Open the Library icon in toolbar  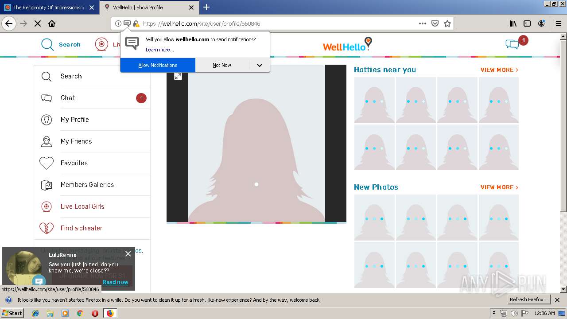point(513,23)
